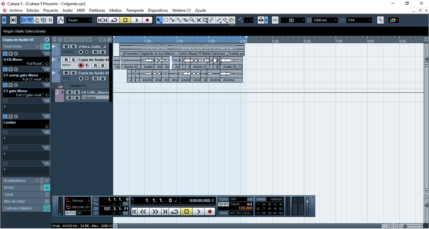Open the Touch automation mode dropdown
The height and width of the screenshot is (229, 429).
click(x=79, y=20)
